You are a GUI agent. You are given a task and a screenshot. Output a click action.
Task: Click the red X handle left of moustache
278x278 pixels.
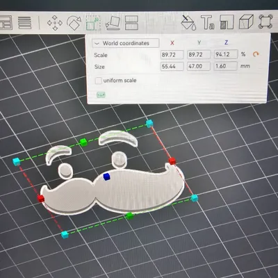pos(41,199)
